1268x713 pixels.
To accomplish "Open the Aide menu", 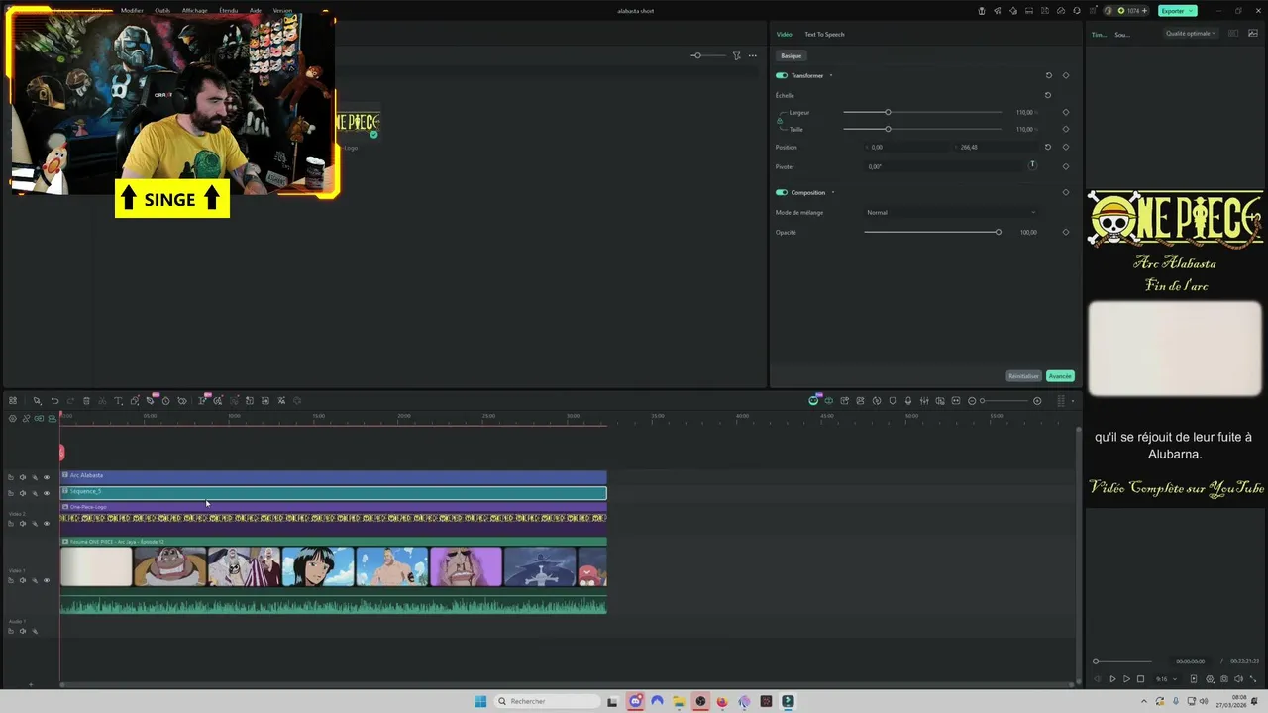I will coord(256,10).
